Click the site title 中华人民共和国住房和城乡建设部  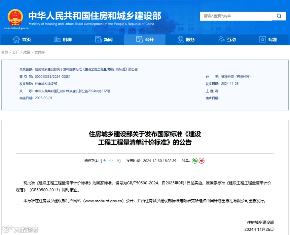(x=95, y=16)
